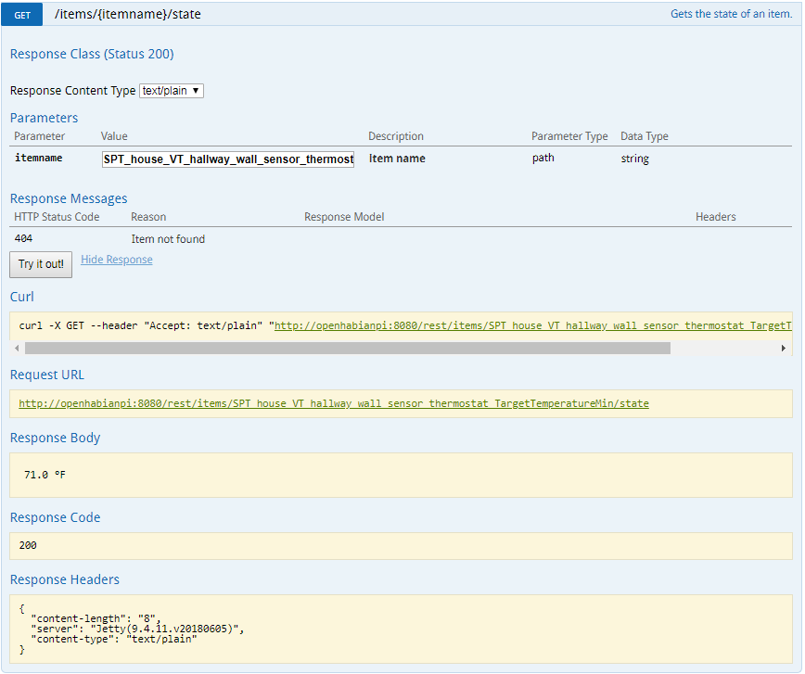Screen dimensions: 805x674
Task: Click the 'Item not found' reason text
Action: point(168,239)
